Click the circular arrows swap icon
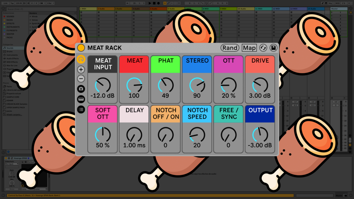This screenshot has width=354, height=199. pos(263,48)
